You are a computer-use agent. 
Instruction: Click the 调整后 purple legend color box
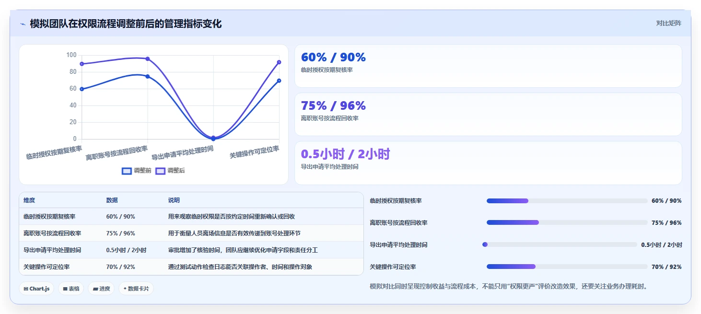tap(160, 171)
